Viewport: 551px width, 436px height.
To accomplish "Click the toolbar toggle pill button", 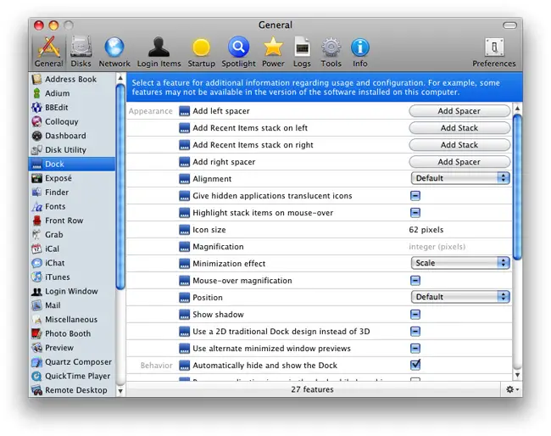I will tap(509, 25).
